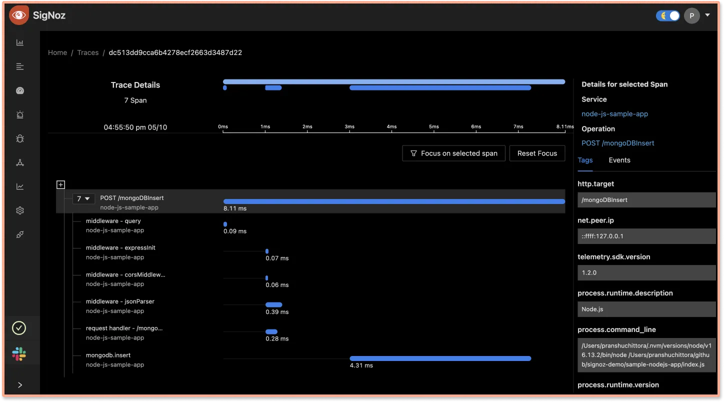
Task: Click the user avatar P
Action: 691,16
